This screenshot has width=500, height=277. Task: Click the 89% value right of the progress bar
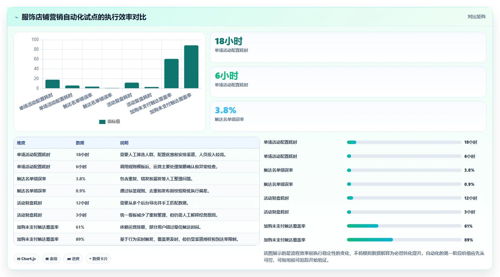click(468, 240)
